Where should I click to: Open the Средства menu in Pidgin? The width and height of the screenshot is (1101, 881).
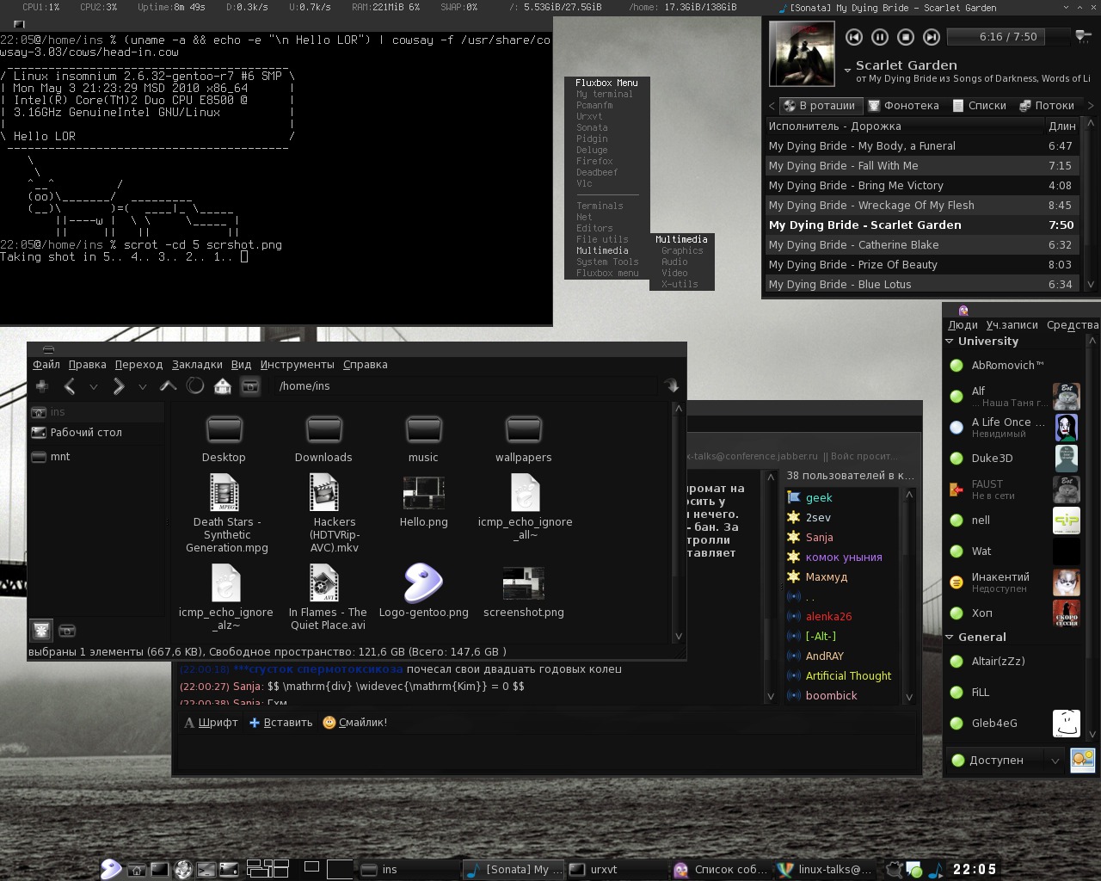(1072, 324)
